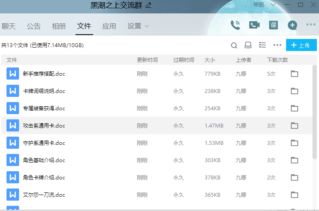Open the class (课) feature icon
The image size is (319, 211).
coord(273,25)
